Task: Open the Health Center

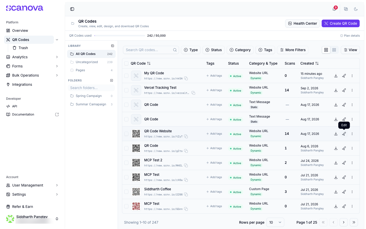Action: pos(302,23)
